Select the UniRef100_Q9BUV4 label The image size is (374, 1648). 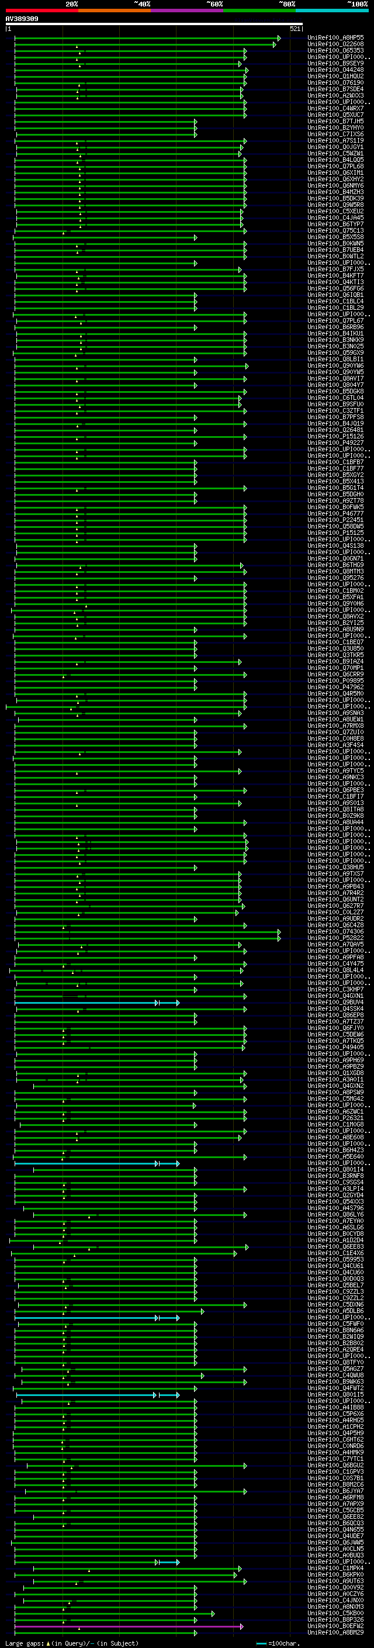click(x=335, y=1002)
